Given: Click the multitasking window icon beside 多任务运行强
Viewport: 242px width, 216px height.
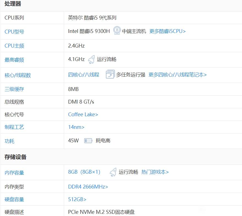Looking at the screenshot, I should pos(110,74).
